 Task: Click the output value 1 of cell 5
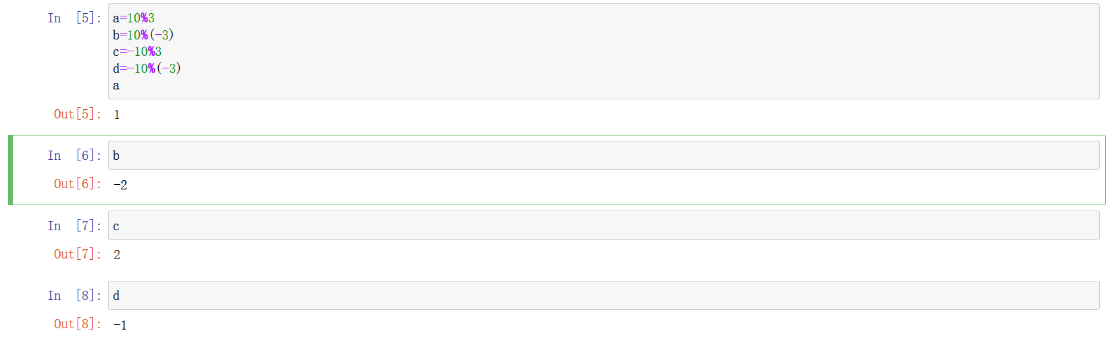pyautogui.click(x=117, y=115)
